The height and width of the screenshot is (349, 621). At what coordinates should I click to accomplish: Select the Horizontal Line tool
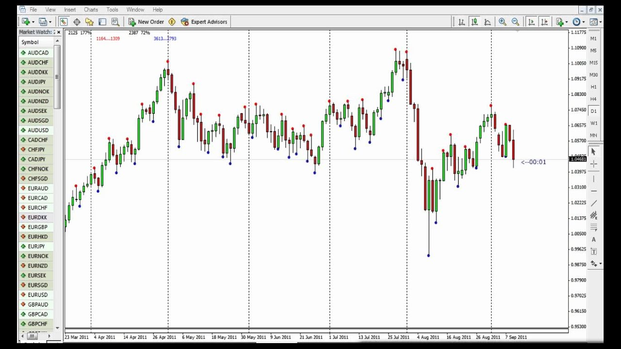594,191
